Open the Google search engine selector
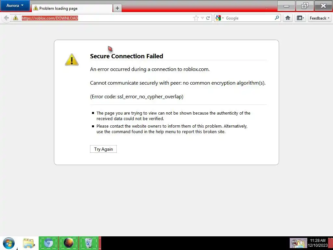 220,18
